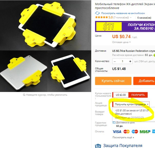Click the MasterCard payment icon

click(127, 132)
